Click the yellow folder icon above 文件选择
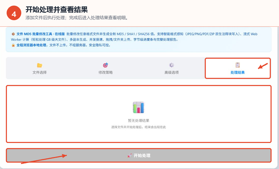This screenshot has width=279, height=169. (39, 65)
